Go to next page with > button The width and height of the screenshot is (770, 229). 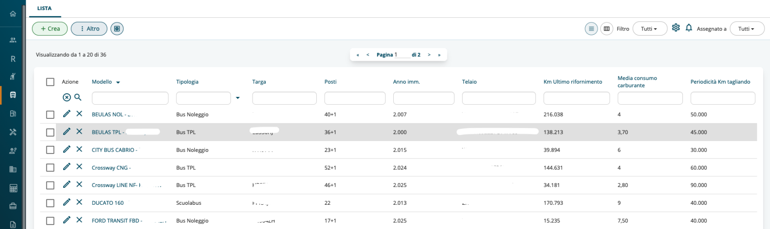point(429,55)
